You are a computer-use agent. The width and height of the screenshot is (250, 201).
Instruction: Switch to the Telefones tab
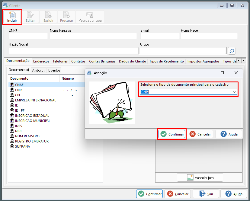coord(60,61)
